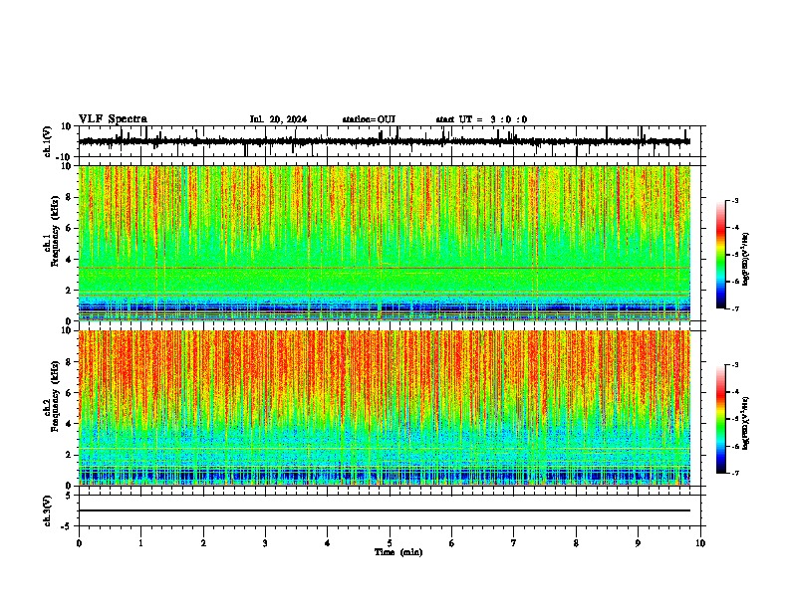Screen dimensions: 789x609
Task: Click the "-7" label on ch.1 colorbar
Action: (735, 309)
